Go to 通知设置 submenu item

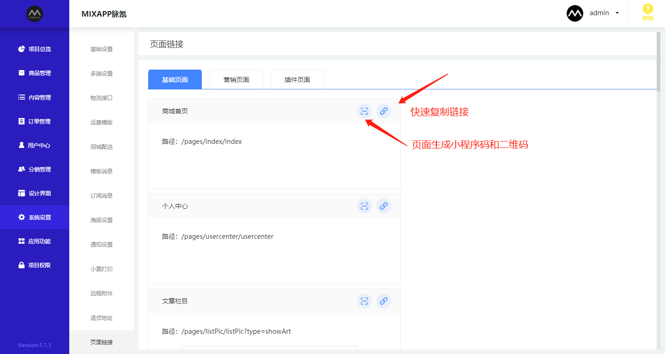click(x=102, y=245)
